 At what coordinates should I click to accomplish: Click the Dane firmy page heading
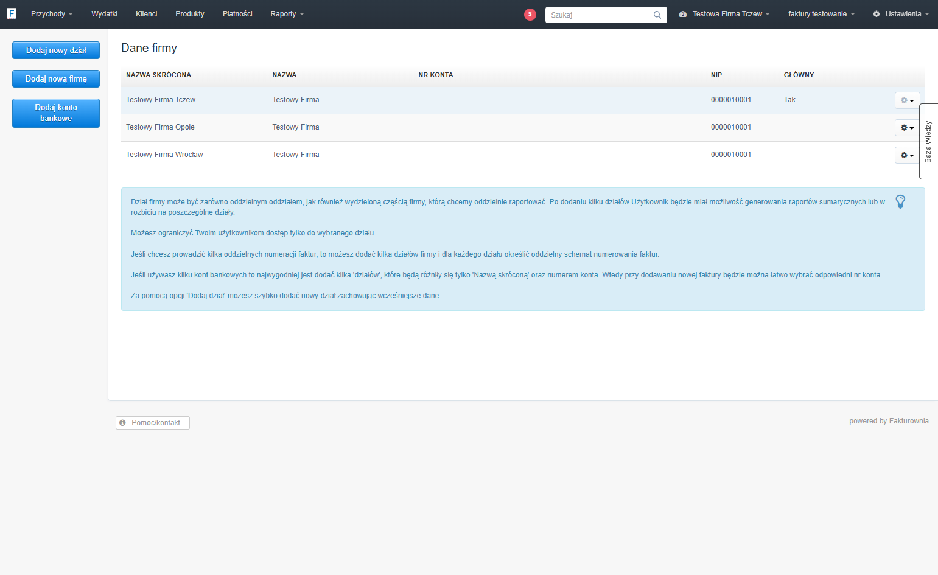(149, 48)
